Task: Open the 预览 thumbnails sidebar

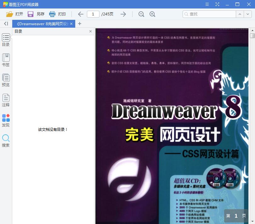Action: (x=6, y=80)
